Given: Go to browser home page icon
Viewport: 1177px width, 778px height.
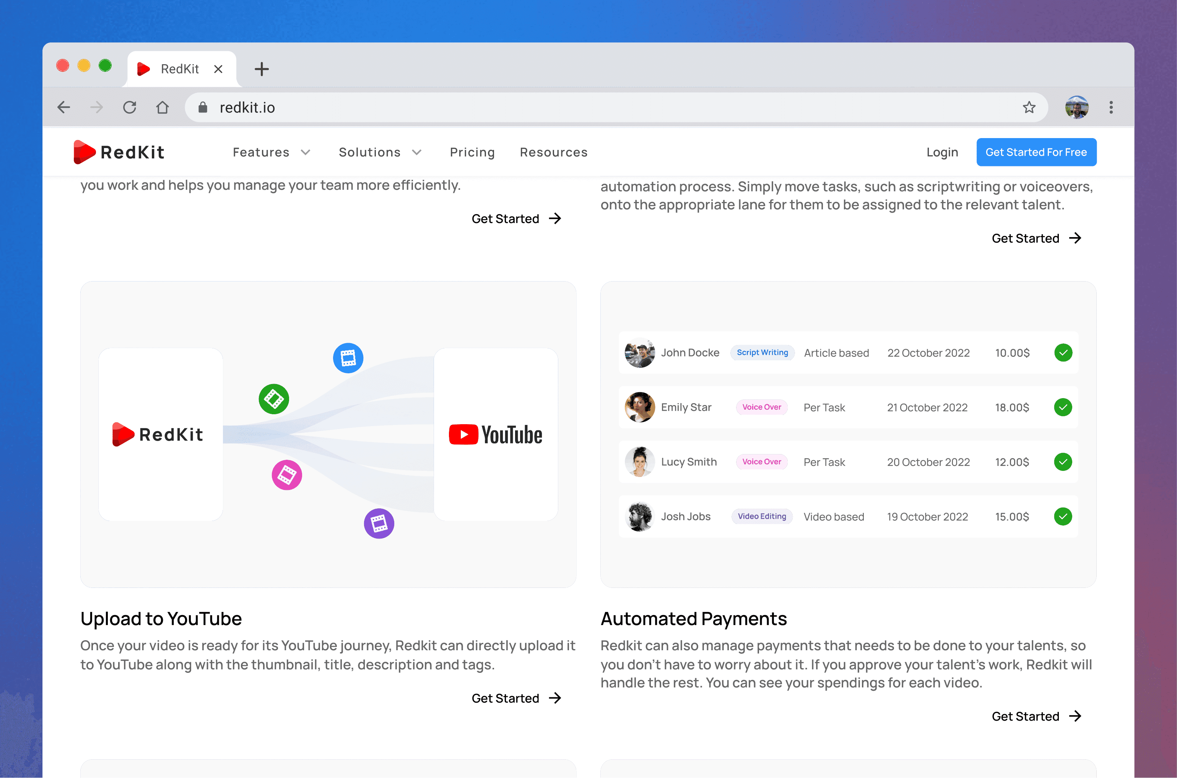Looking at the screenshot, I should pyautogui.click(x=162, y=107).
